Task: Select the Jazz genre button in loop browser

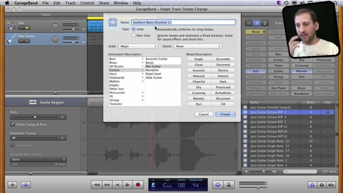Action: click(256, 71)
